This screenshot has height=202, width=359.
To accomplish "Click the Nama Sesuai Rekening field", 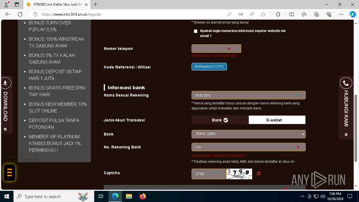I will coord(248,95).
